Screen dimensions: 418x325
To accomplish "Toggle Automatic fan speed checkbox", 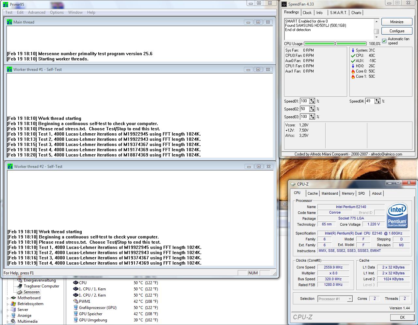I will 384,41.
